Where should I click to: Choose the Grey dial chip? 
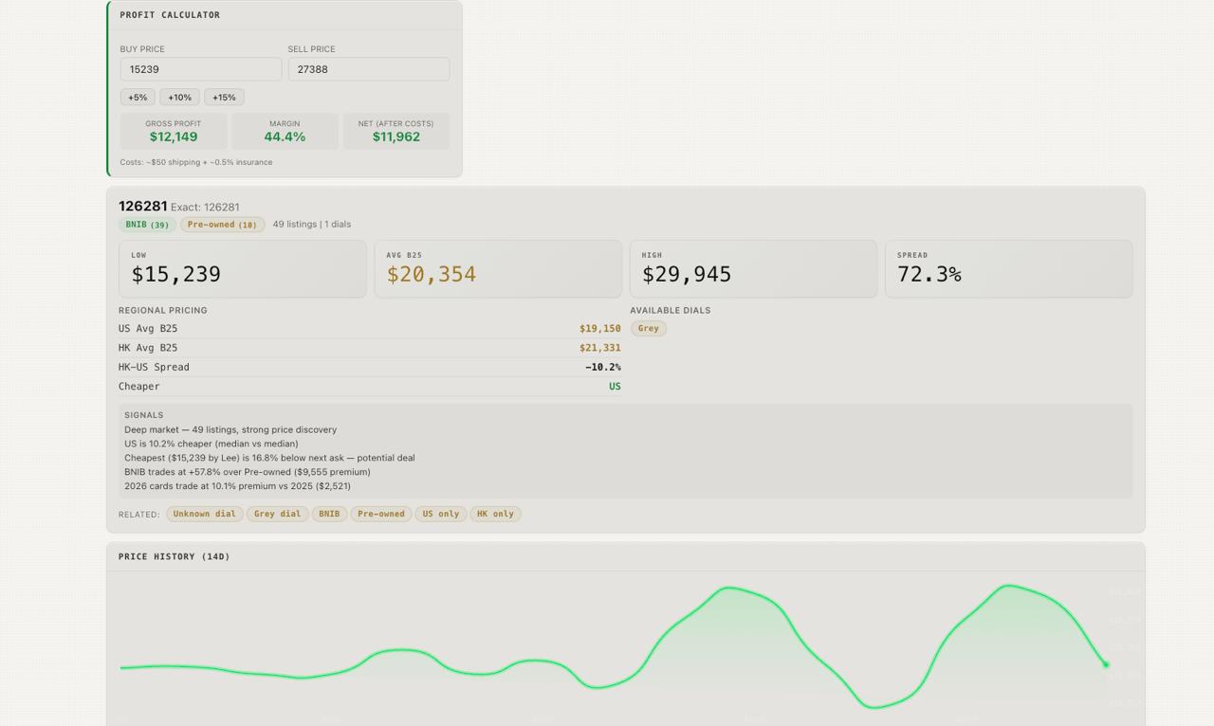649,328
